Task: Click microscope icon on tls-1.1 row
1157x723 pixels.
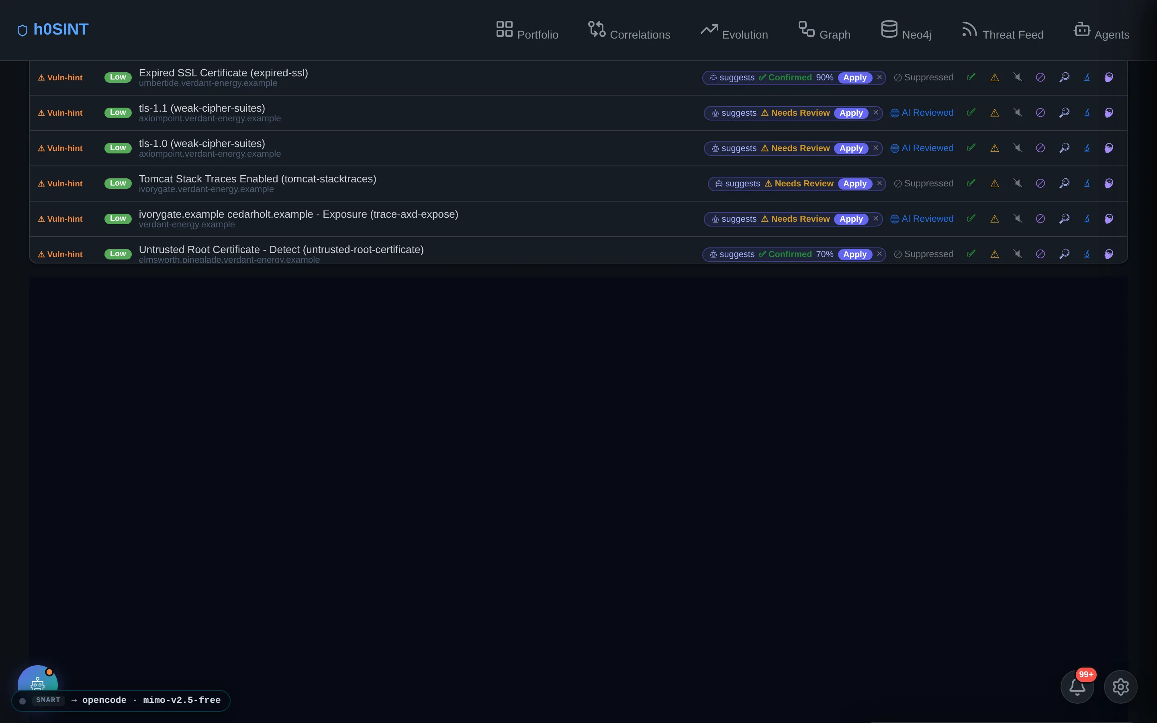Action: [x=1087, y=112]
